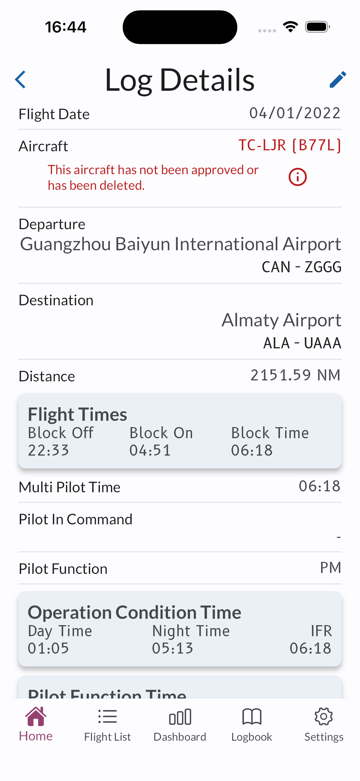
Task: Tap the Pilot Function row
Action: [180, 568]
